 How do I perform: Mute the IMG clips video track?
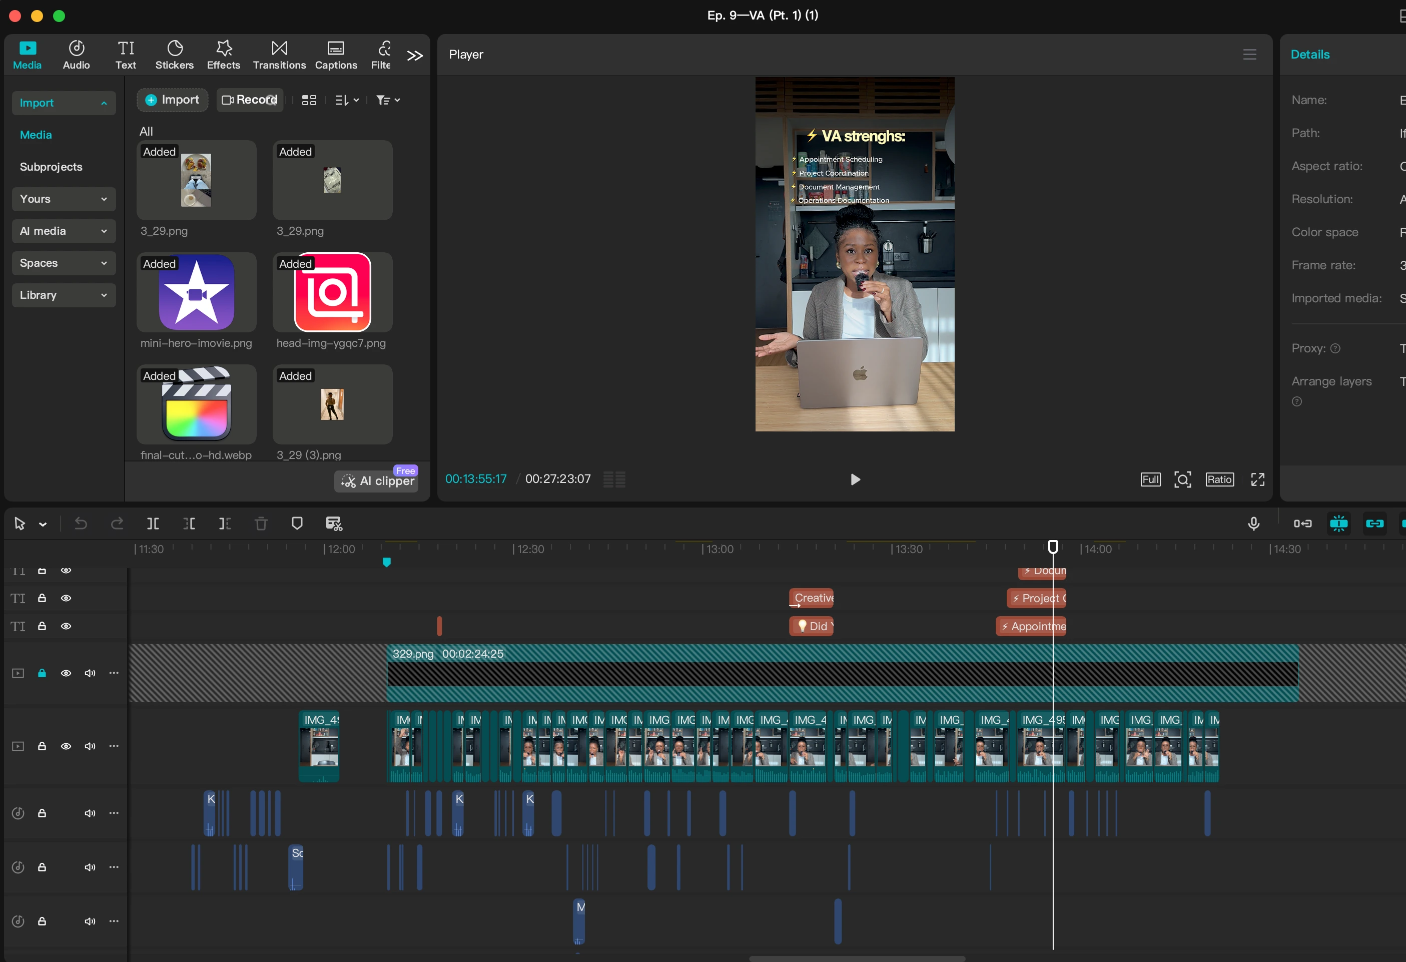90,747
